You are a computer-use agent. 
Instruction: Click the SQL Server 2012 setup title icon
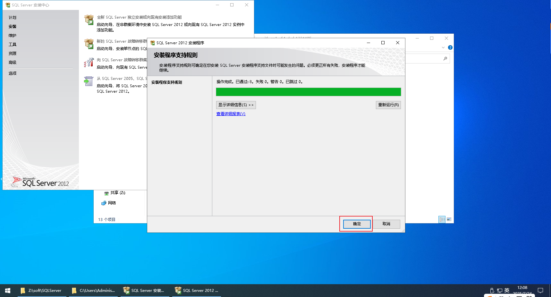point(153,43)
